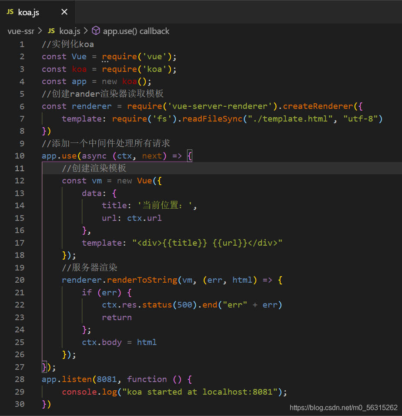The height and width of the screenshot is (416, 402).
Task: Click the JS file icon on koa.js tab
Action: (10, 12)
